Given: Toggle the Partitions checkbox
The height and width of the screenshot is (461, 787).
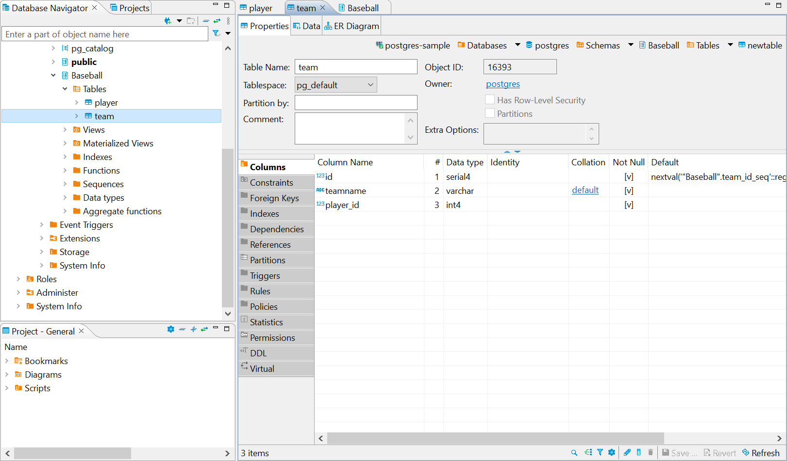Looking at the screenshot, I should (x=490, y=113).
